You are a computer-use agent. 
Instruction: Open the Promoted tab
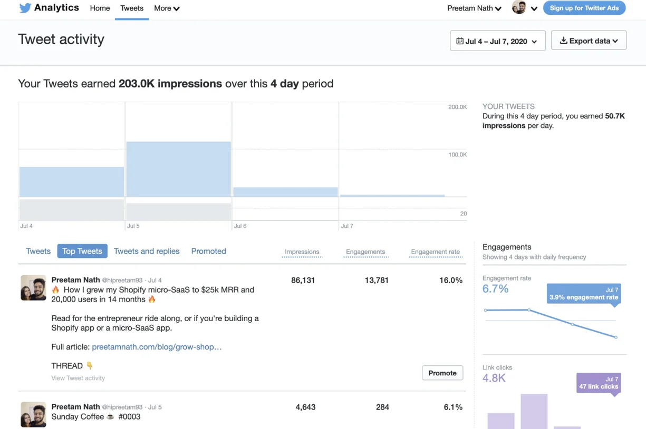point(208,251)
